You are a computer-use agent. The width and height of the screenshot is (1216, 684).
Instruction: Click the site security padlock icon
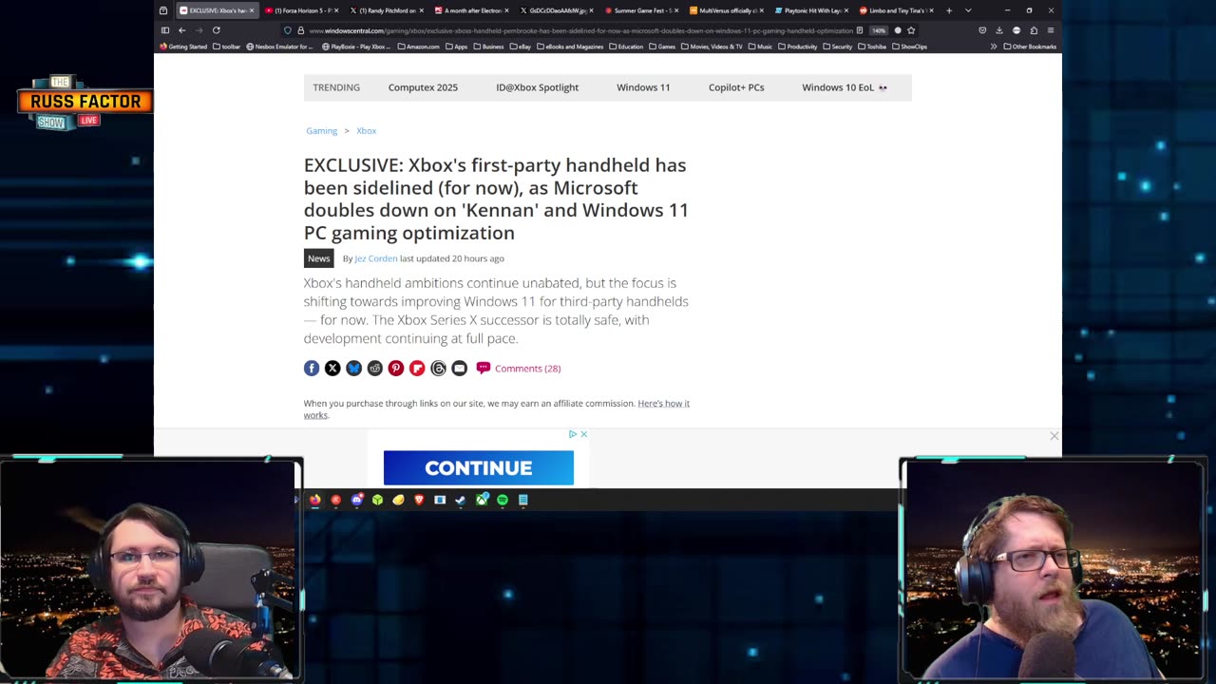pyautogui.click(x=301, y=30)
